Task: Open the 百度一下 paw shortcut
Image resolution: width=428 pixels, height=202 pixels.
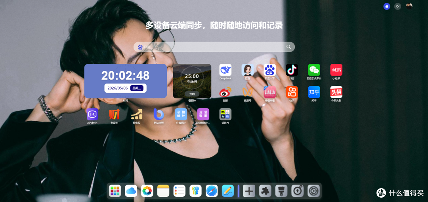Action: (x=270, y=70)
